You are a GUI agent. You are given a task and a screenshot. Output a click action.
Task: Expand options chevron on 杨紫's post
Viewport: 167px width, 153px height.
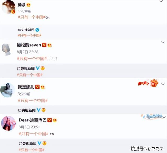[x=161, y=1]
